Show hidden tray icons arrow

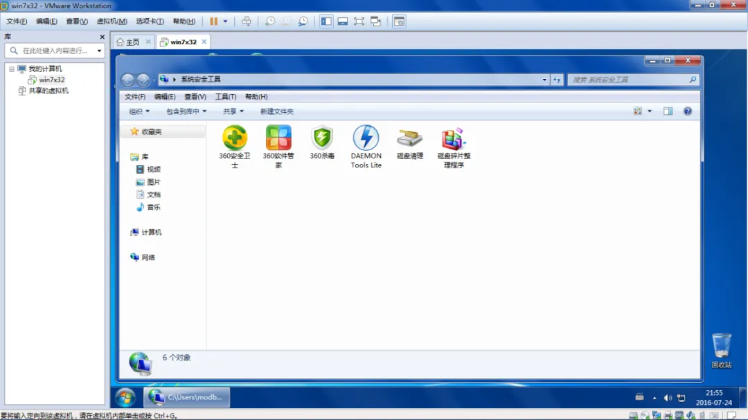click(x=654, y=398)
